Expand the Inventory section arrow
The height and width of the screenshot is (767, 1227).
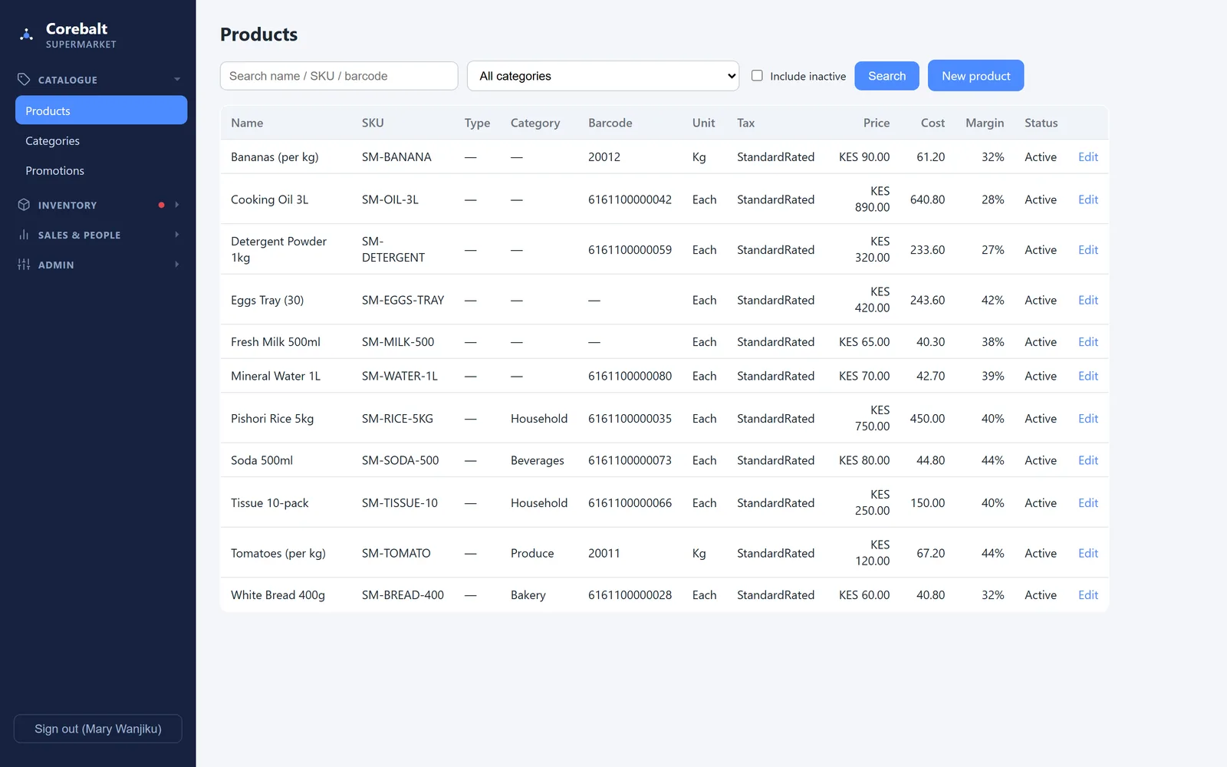177,205
